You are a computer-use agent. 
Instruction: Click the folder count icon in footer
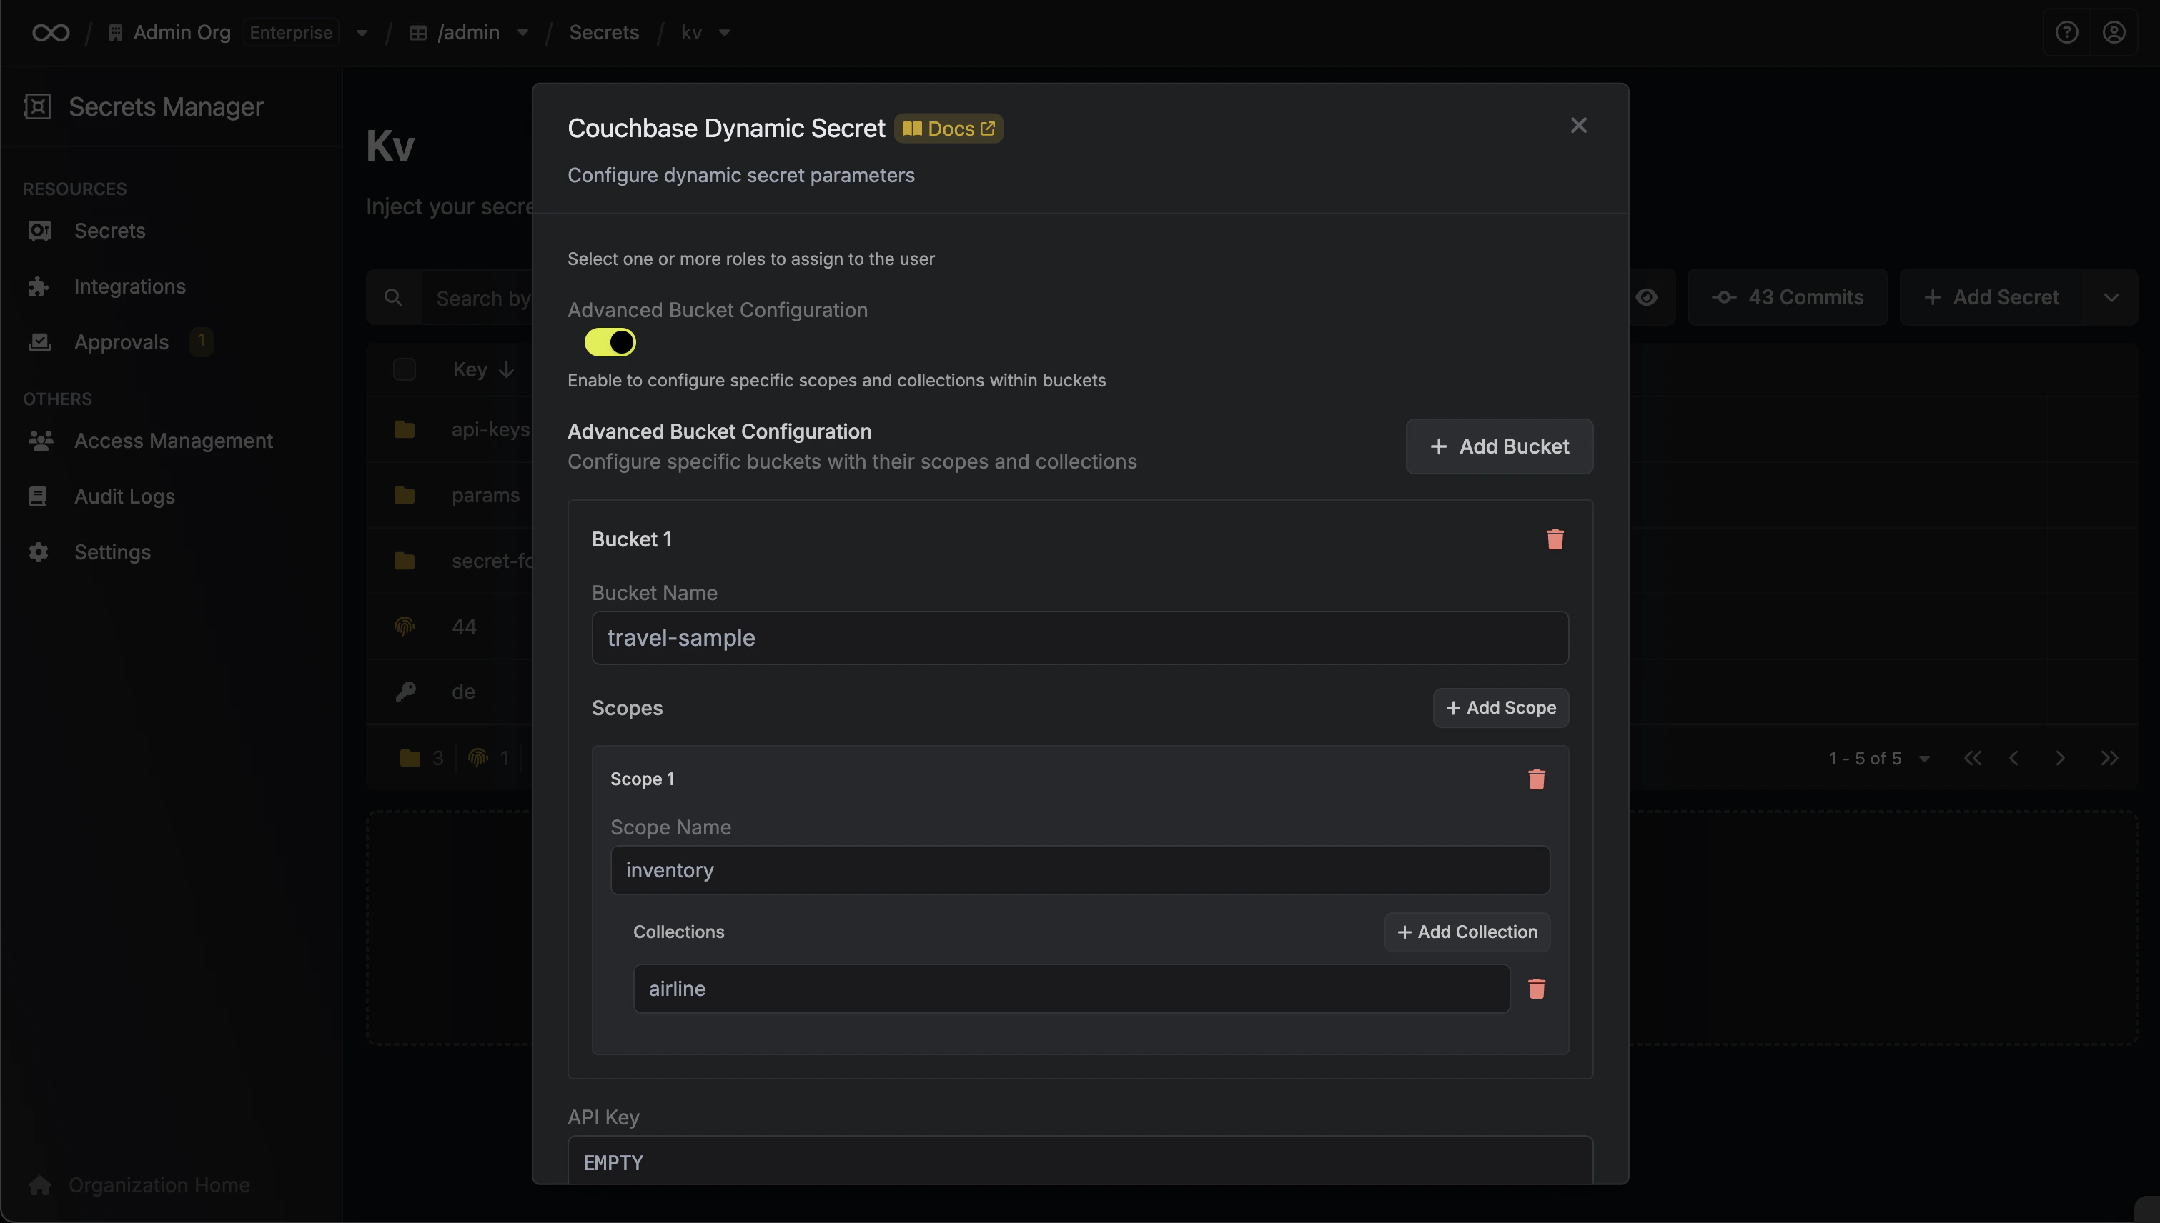(410, 758)
